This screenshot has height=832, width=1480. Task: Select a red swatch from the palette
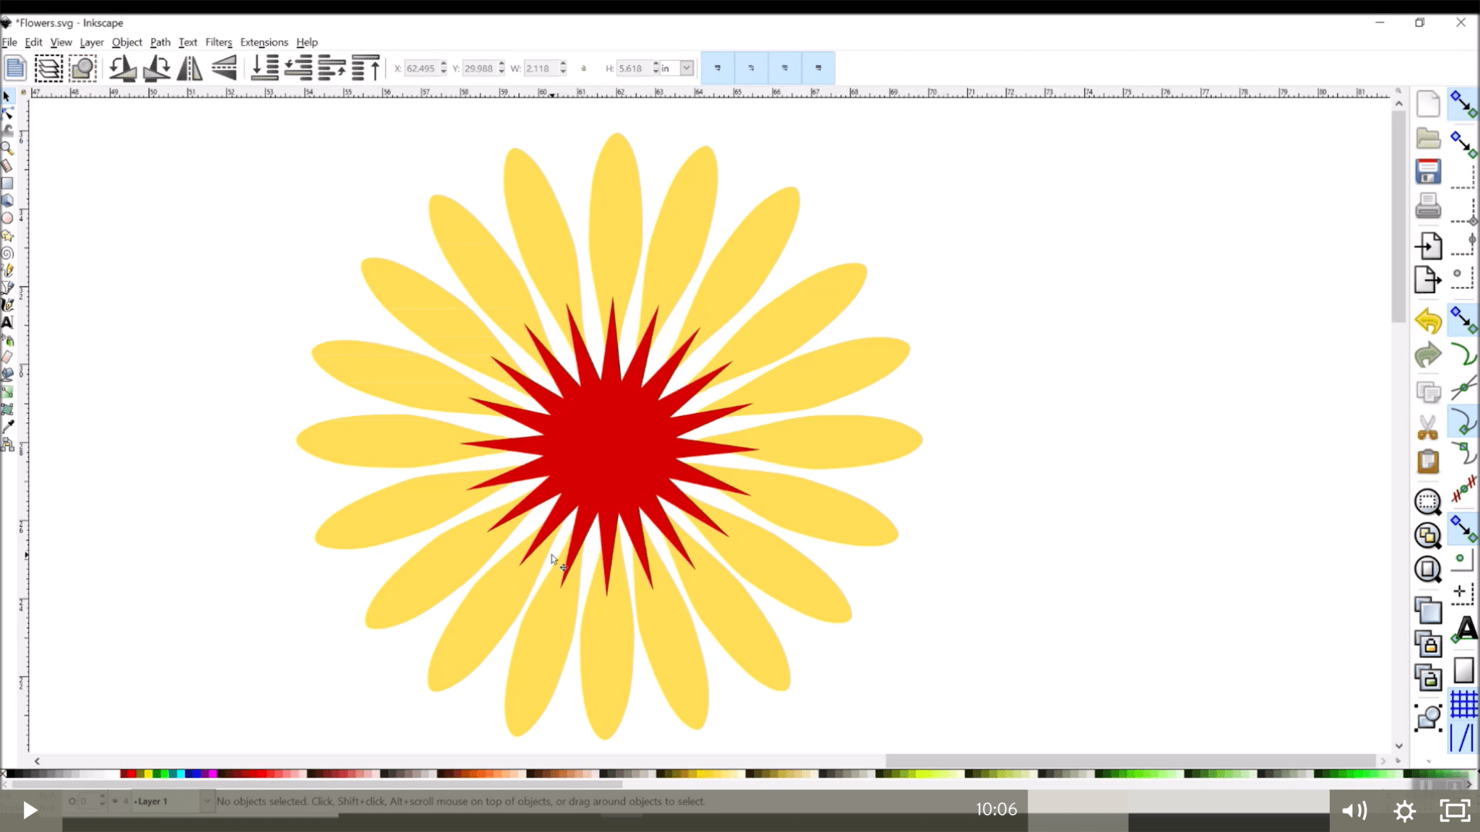coord(131,773)
